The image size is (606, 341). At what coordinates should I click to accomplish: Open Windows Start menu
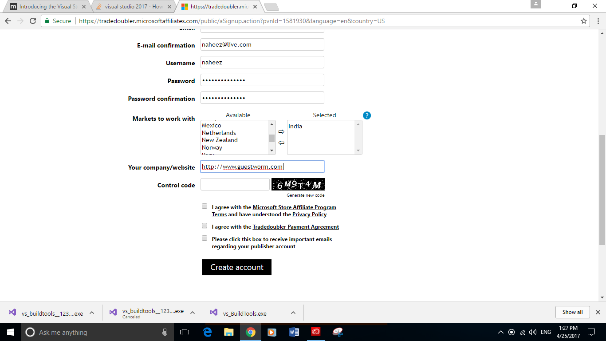click(x=11, y=332)
